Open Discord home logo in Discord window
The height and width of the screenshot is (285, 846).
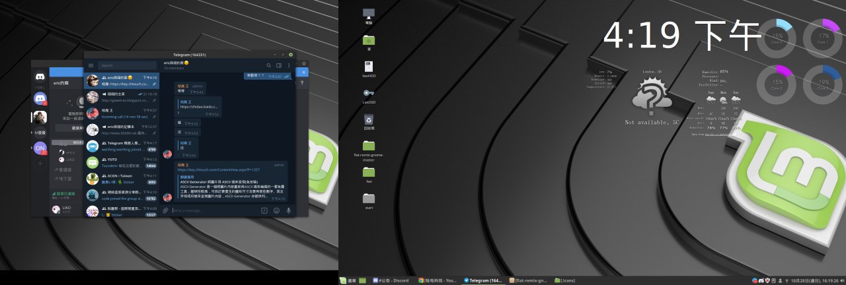(40, 77)
